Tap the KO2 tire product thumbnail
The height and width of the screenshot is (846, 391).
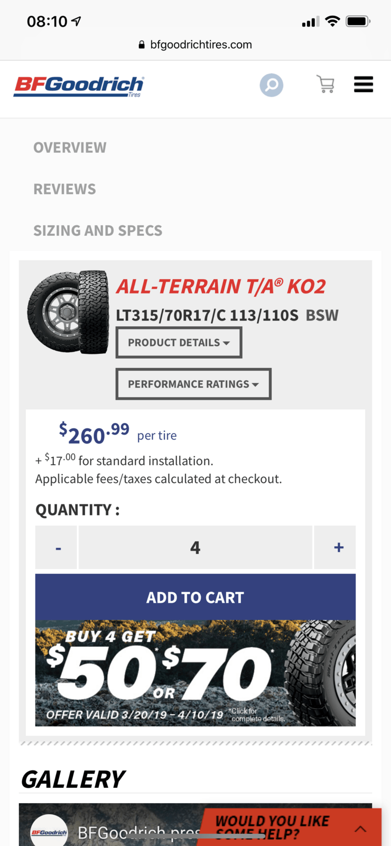point(68,312)
